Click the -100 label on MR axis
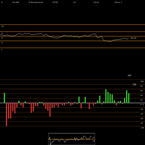Viewport: 145px width, 145px height. click(x=142, y=128)
